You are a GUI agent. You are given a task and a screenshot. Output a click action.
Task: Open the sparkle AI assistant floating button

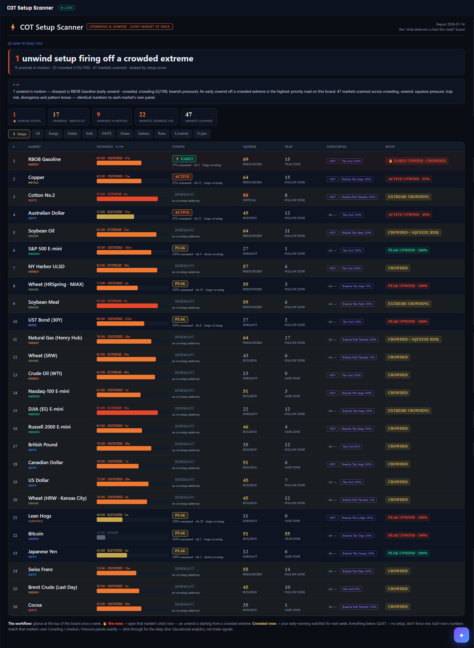coord(461,635)
